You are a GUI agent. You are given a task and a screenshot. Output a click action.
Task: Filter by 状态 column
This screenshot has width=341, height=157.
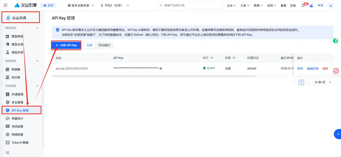pyautogui.click(x=212, y=58)
